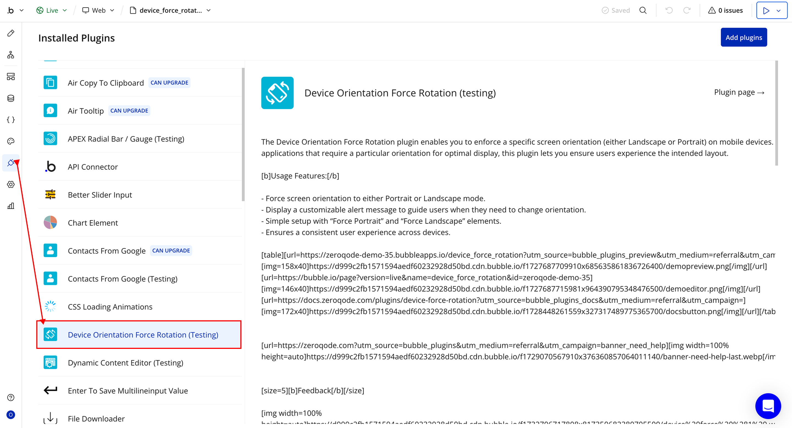
Task: Open the Styles palette icon
Action: (x=11, y=141)
